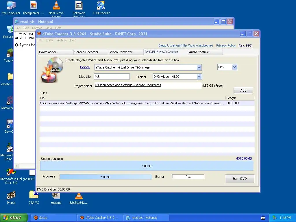Click the aTube Catcher title bar icon
This screenshot has height=222, width=296.
coord(39,34)
